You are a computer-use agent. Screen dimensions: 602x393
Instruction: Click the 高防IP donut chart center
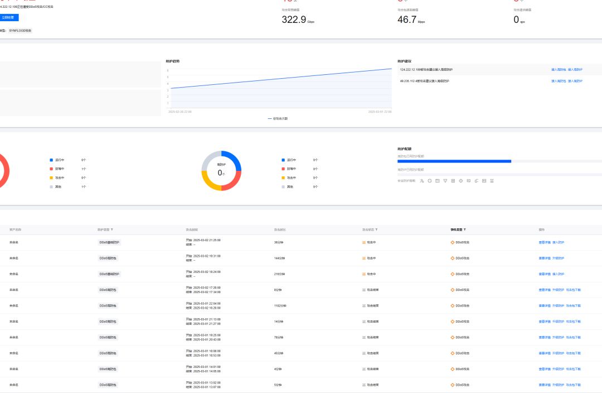[x=221, y=171]
